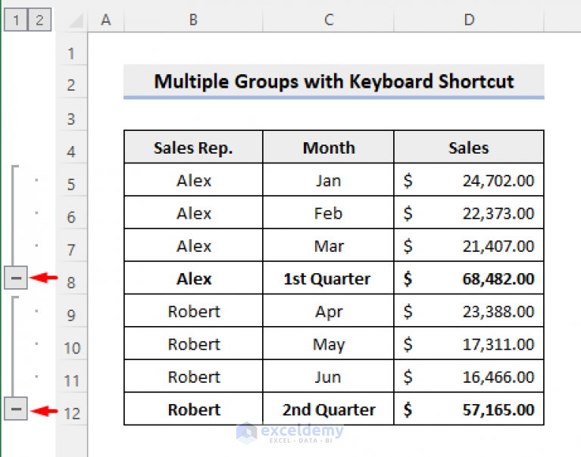This screenshot has width=581, height=457.
Task: Select column B header
Action: (193, 20)
